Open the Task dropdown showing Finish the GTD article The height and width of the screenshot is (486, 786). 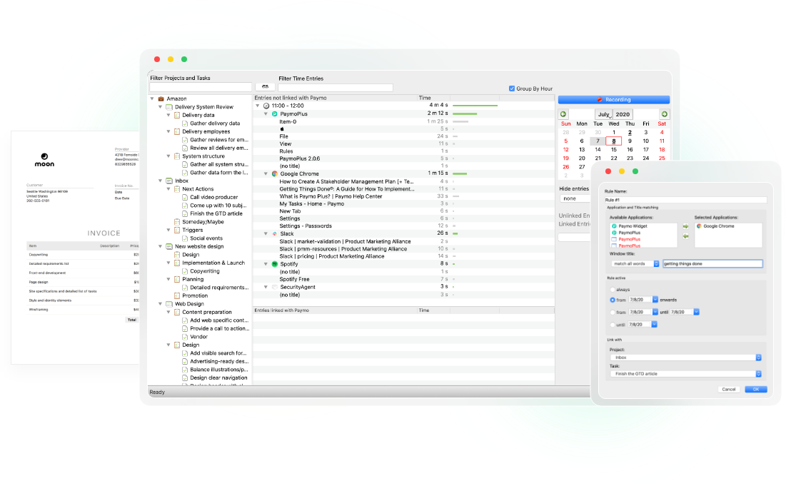[x=686, y=374]
